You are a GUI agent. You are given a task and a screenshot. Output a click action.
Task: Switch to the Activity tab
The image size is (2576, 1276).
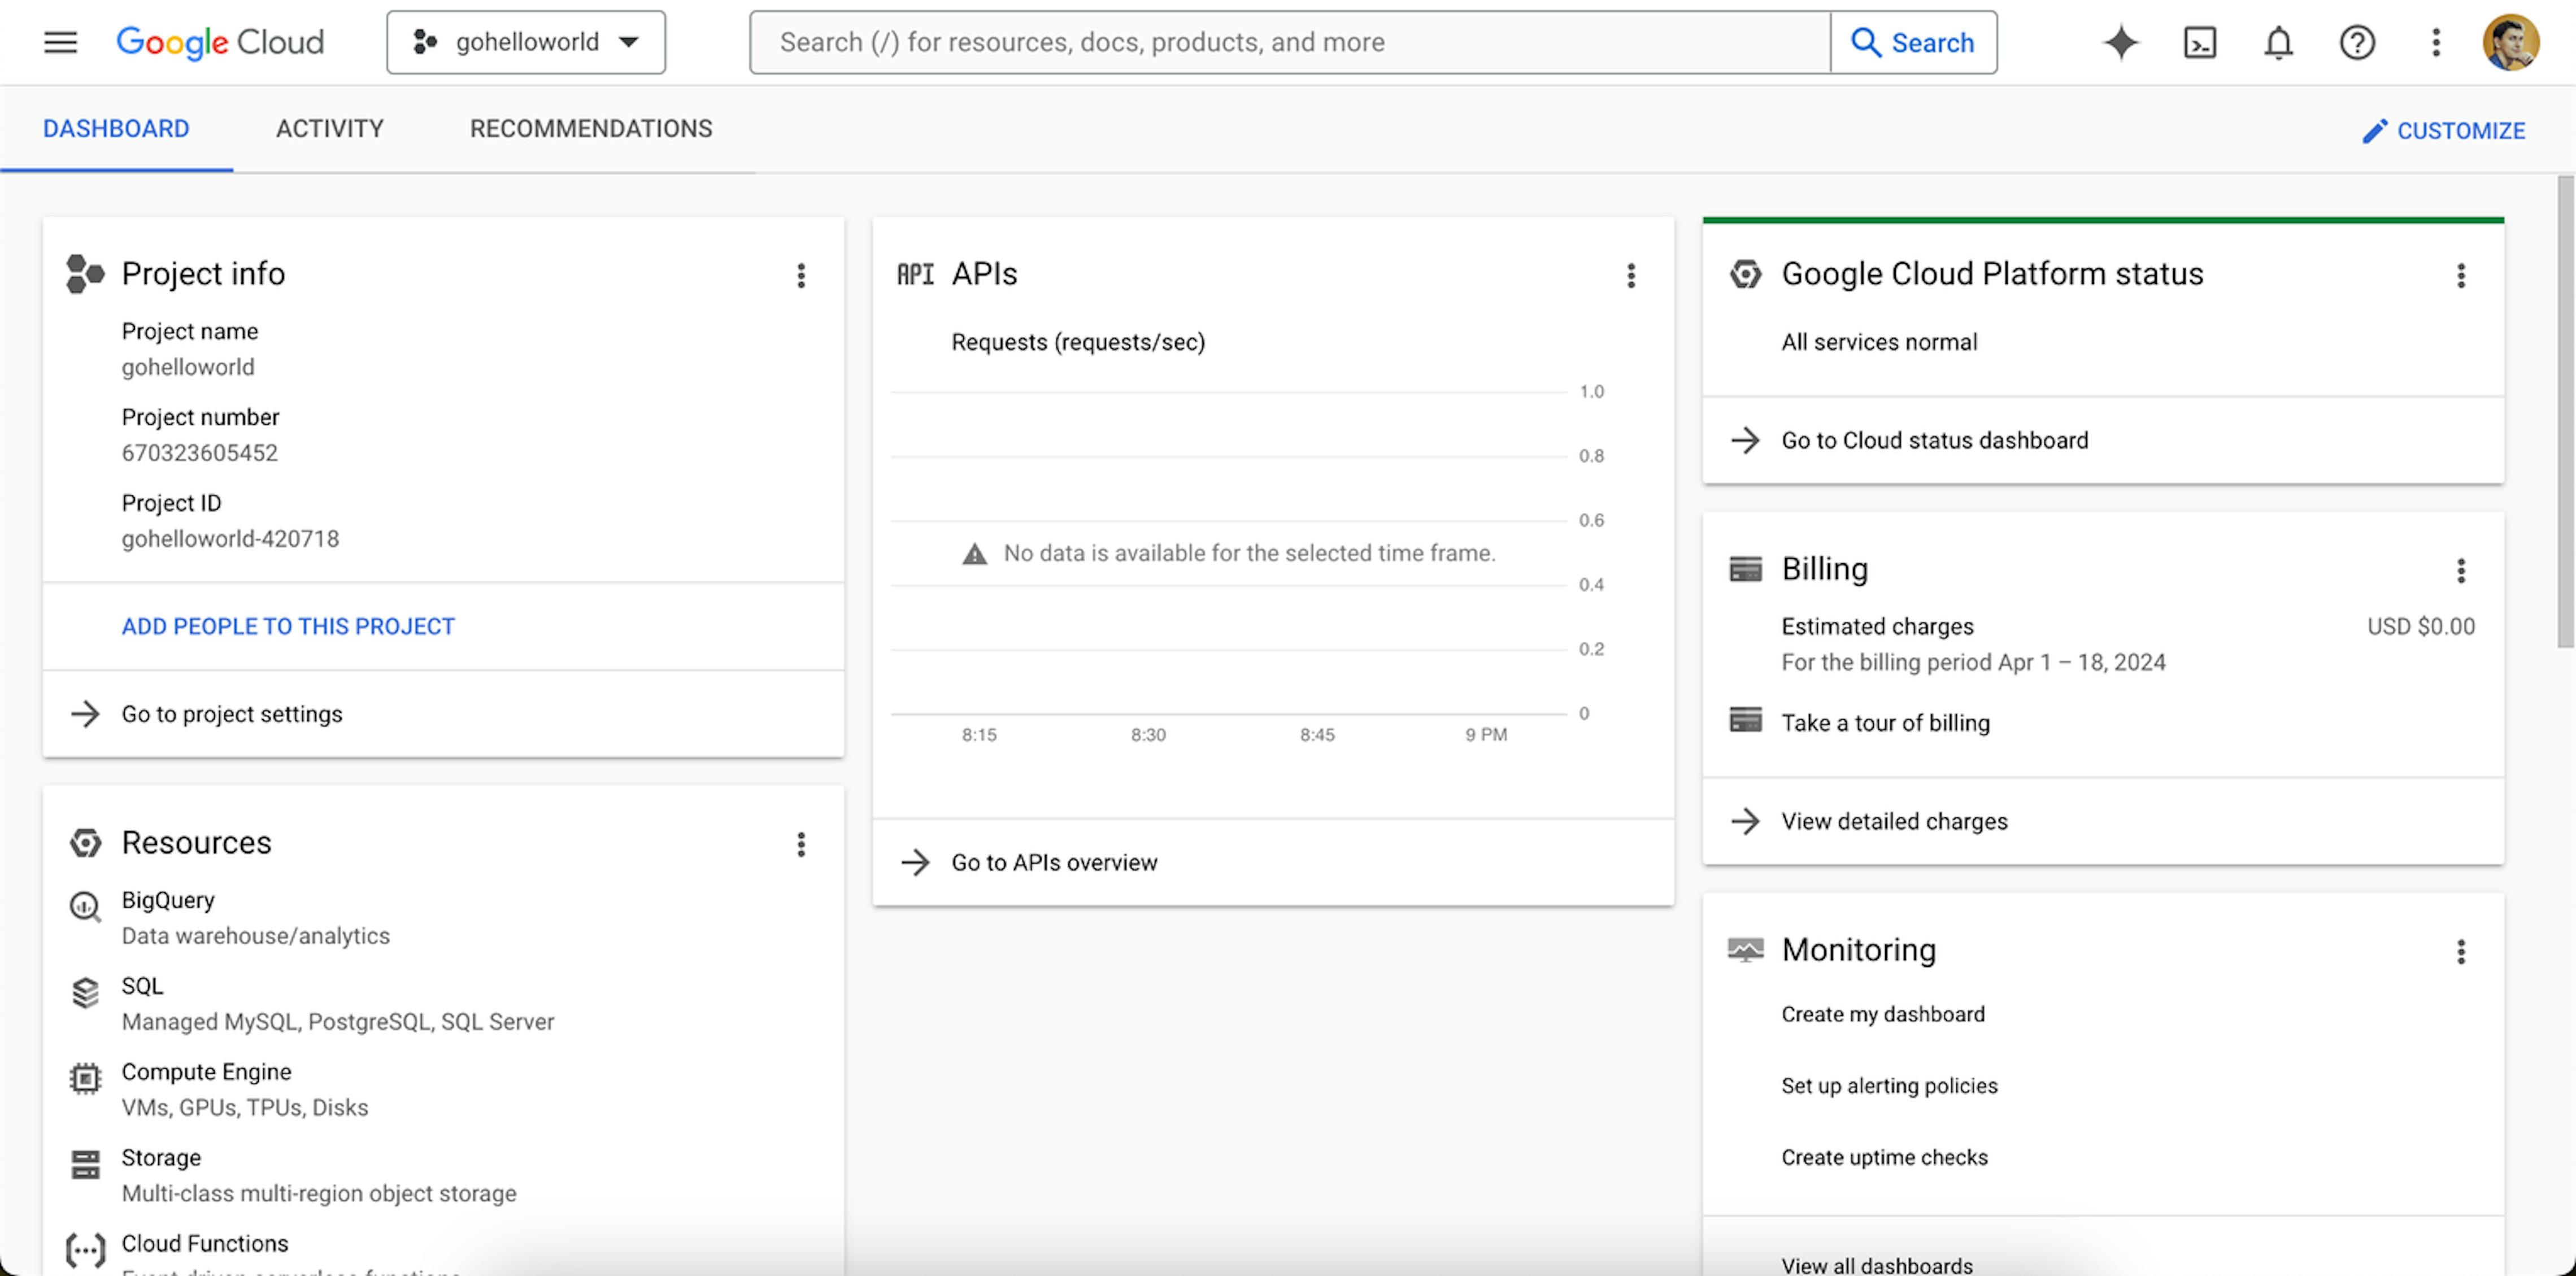click(330, 129)
